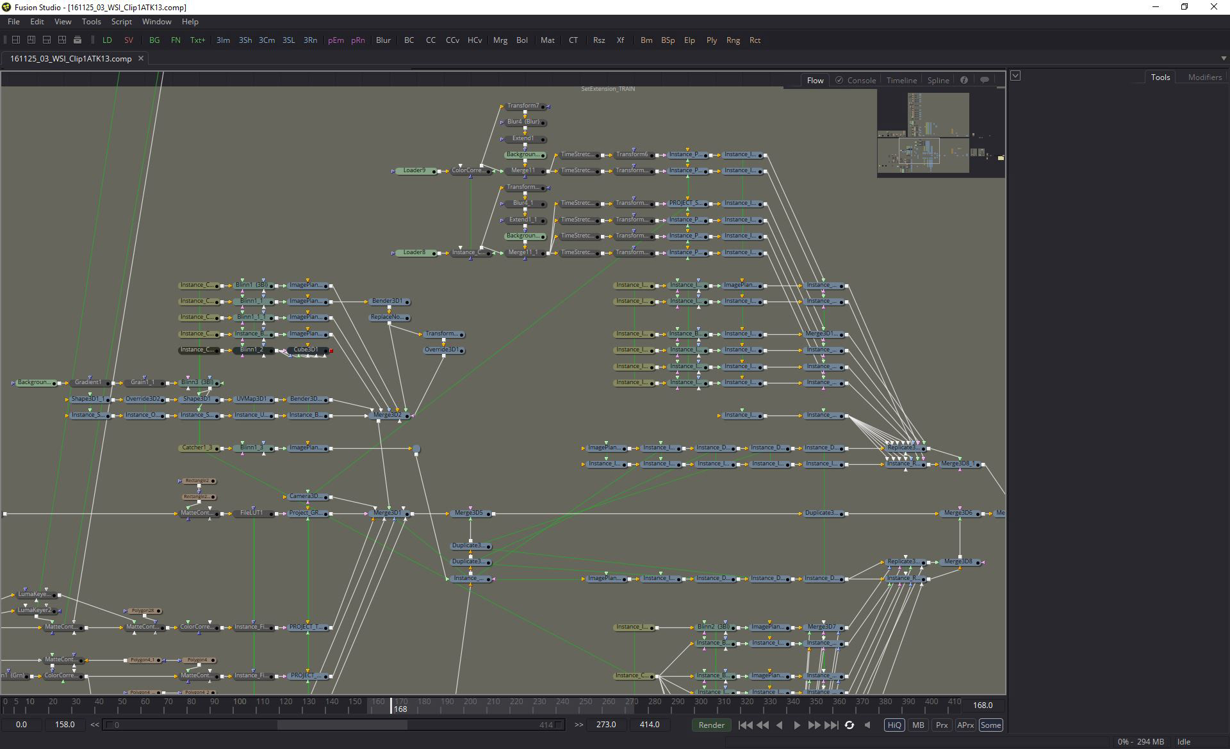Toggle Prx proxy mode
The image size is (1230, 749).
tap(942, 725)
